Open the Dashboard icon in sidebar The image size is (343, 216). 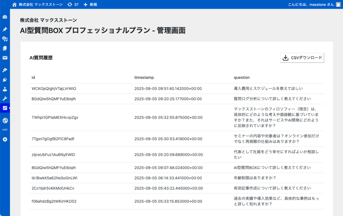point(5,17)
